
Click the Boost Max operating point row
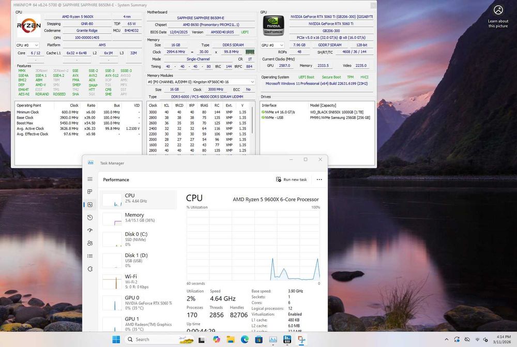point(78,123)
